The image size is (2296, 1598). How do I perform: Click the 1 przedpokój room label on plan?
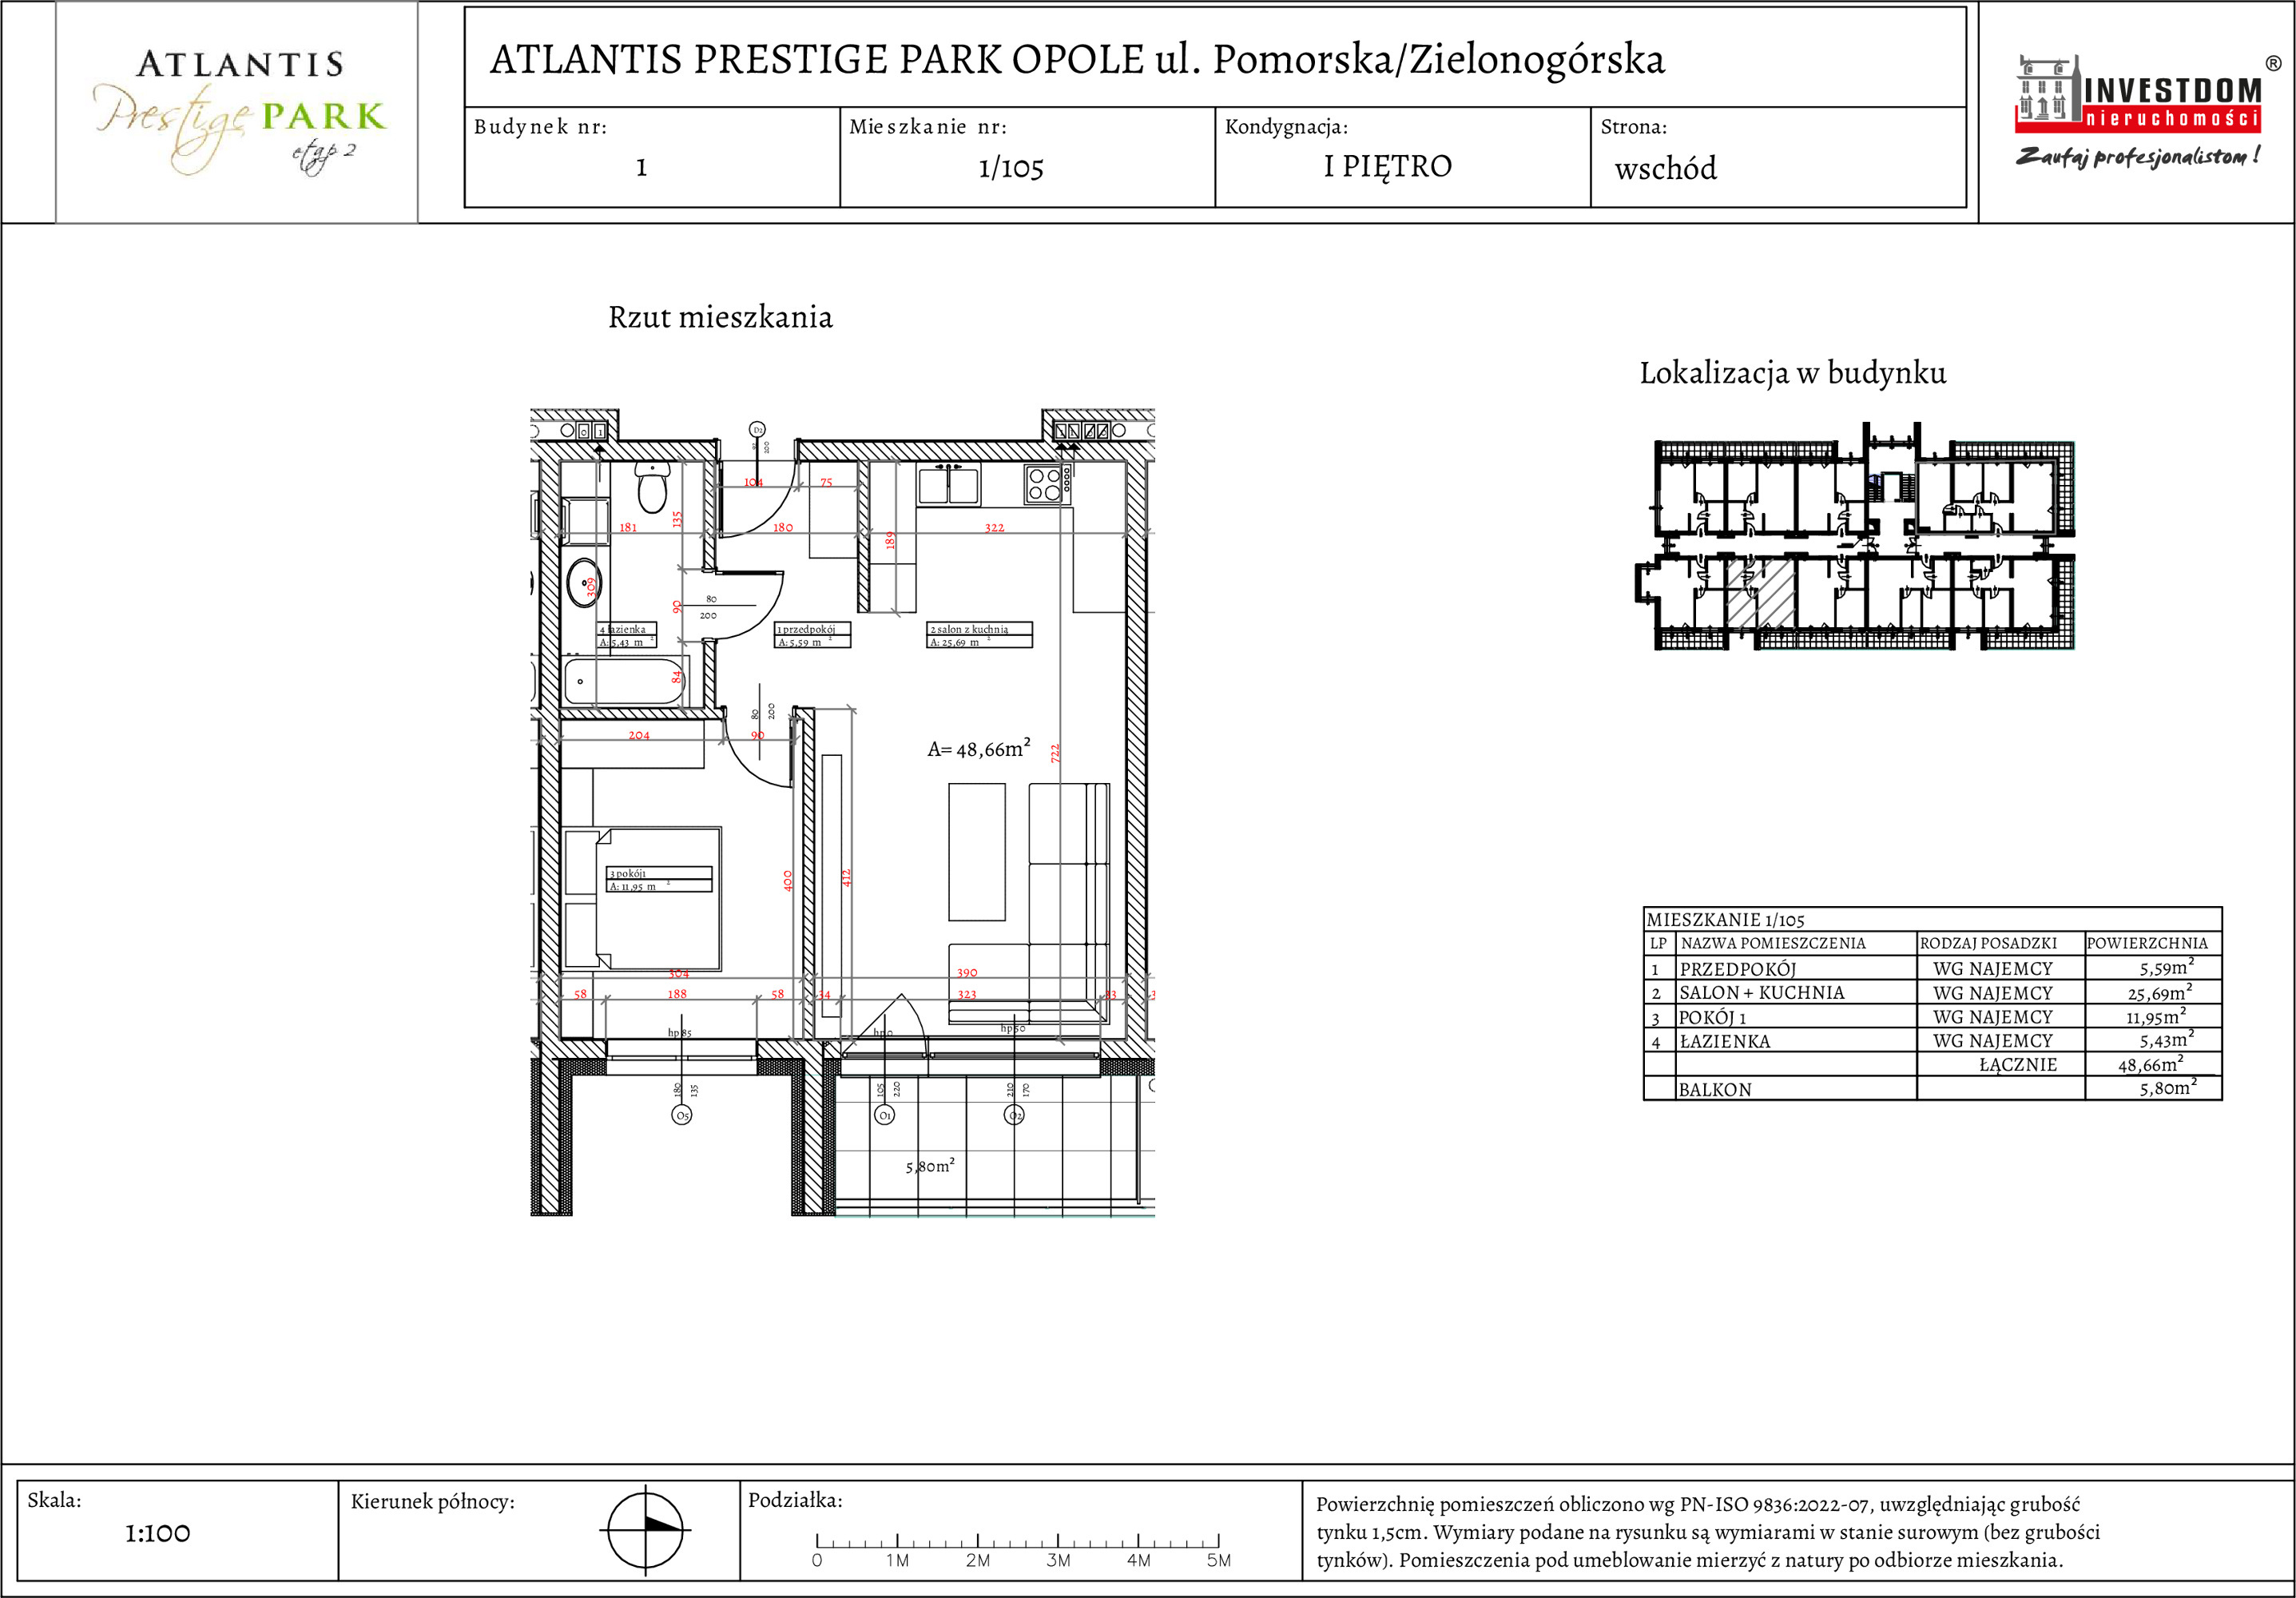click(812, 635)
